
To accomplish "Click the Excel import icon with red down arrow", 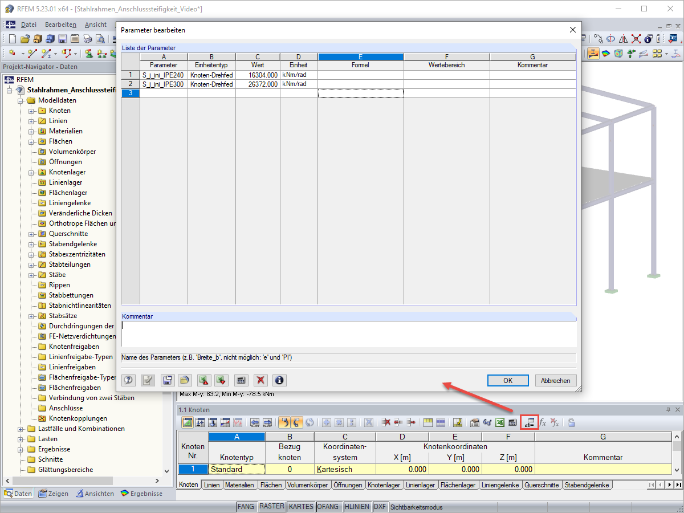I will coord(221,380).
